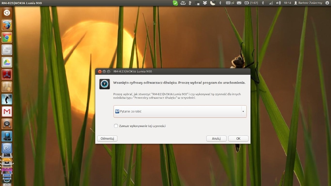Viewport: 331px width, 186px height.
Task: Click the Odmontuj button
Action: (x=107, y=138)
